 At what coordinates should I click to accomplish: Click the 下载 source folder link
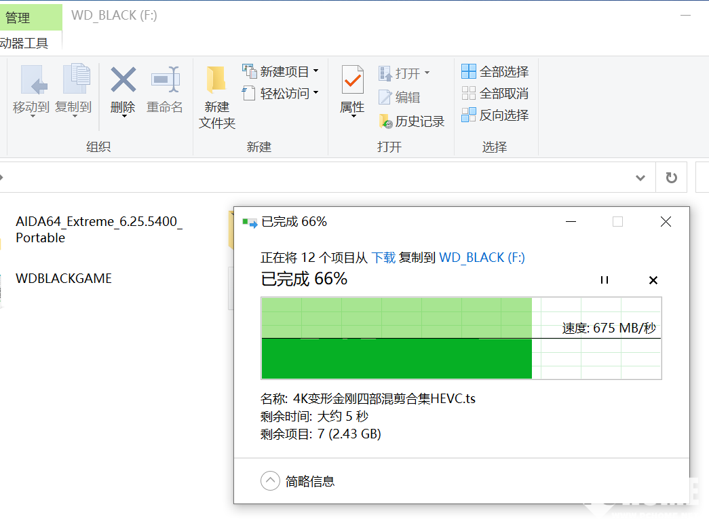pyautogui.click(x=383, y=257)
